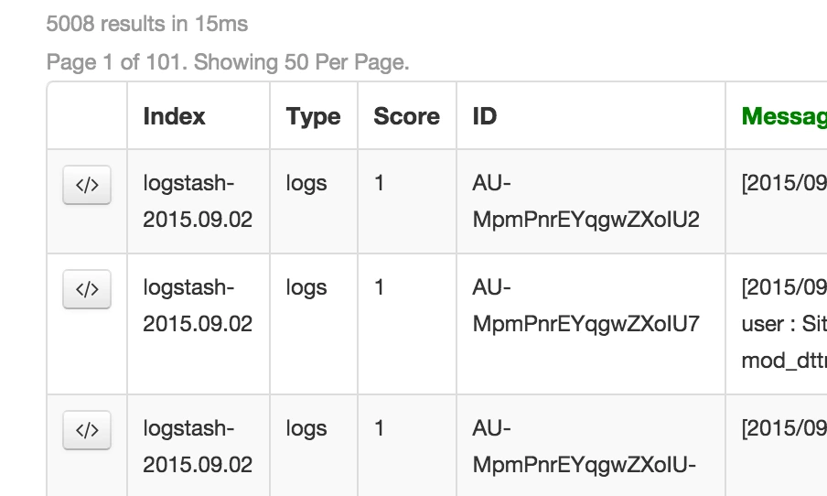Click the green Message column header

coord(784,116)
